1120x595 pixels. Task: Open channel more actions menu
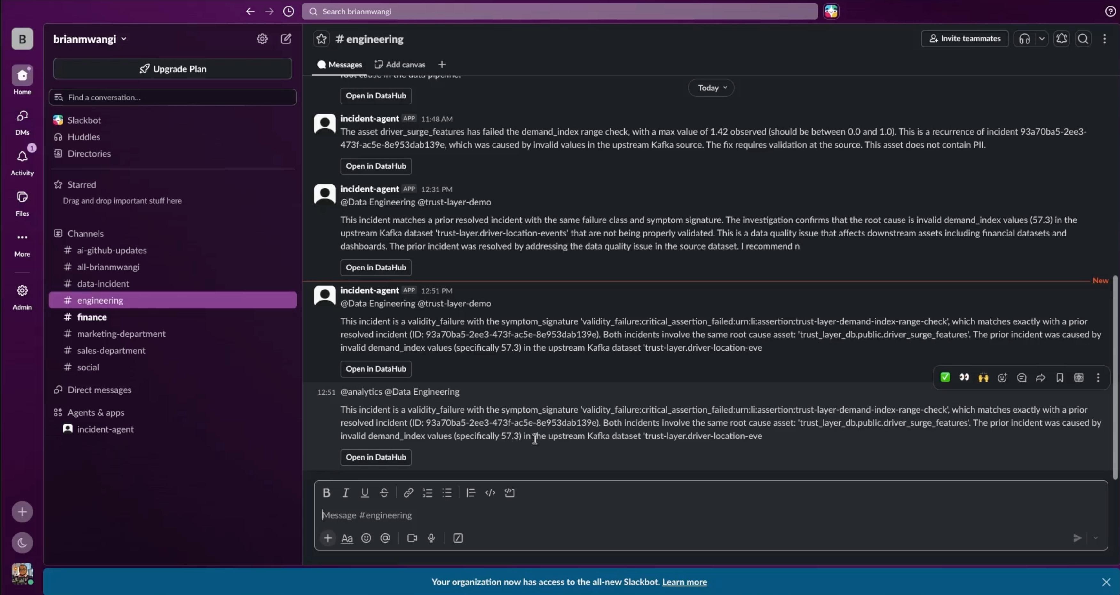(1105, 39)
